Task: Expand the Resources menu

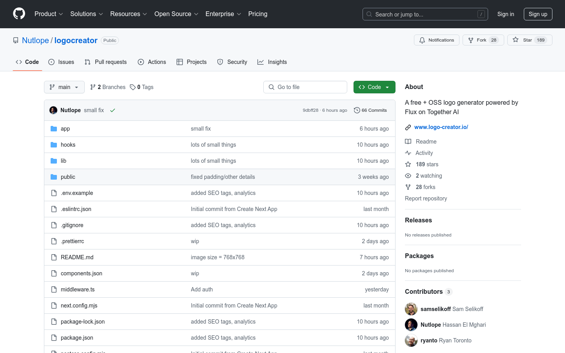Action: [129, 14]
